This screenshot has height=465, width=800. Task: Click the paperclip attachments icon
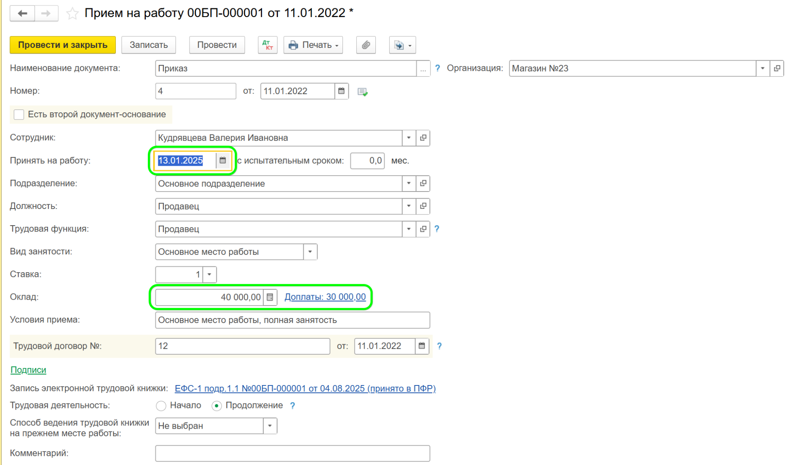pyautogui.click(x=365, y=45)
